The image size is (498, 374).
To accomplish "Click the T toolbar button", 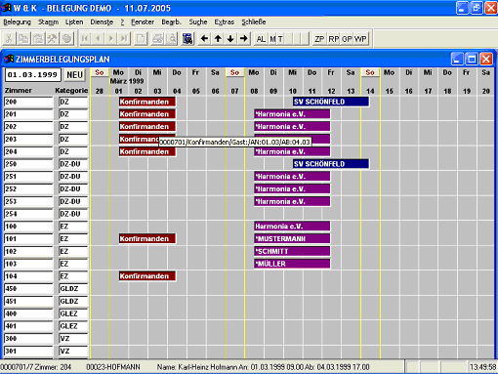I will (280, 39).
